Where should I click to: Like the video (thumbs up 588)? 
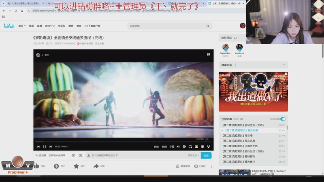(36, 166)
